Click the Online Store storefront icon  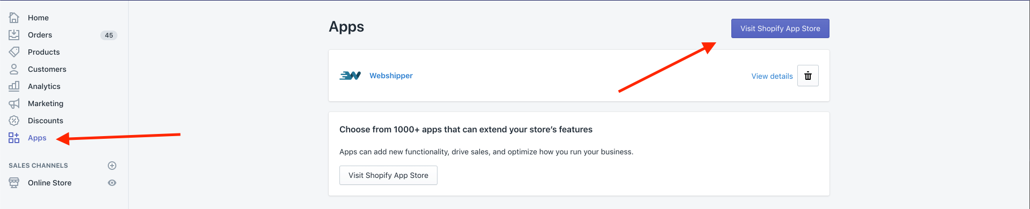[14, 183]
